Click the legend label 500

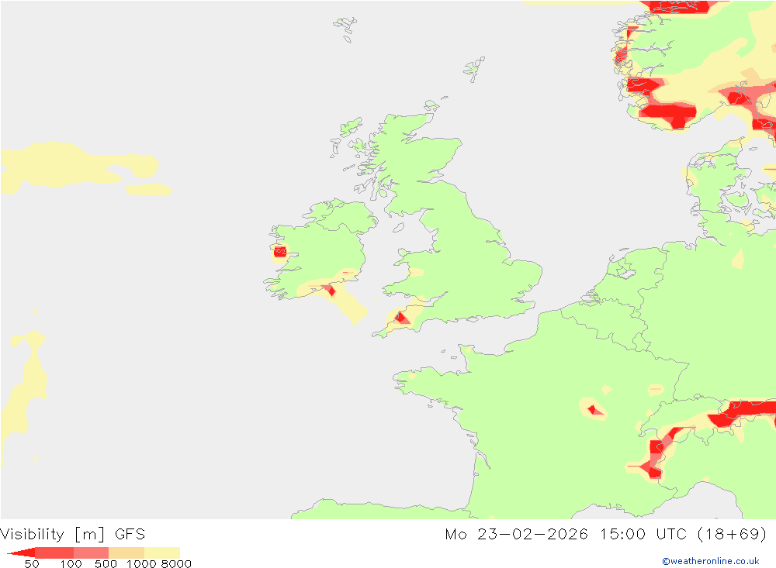[x=106, y=564]
